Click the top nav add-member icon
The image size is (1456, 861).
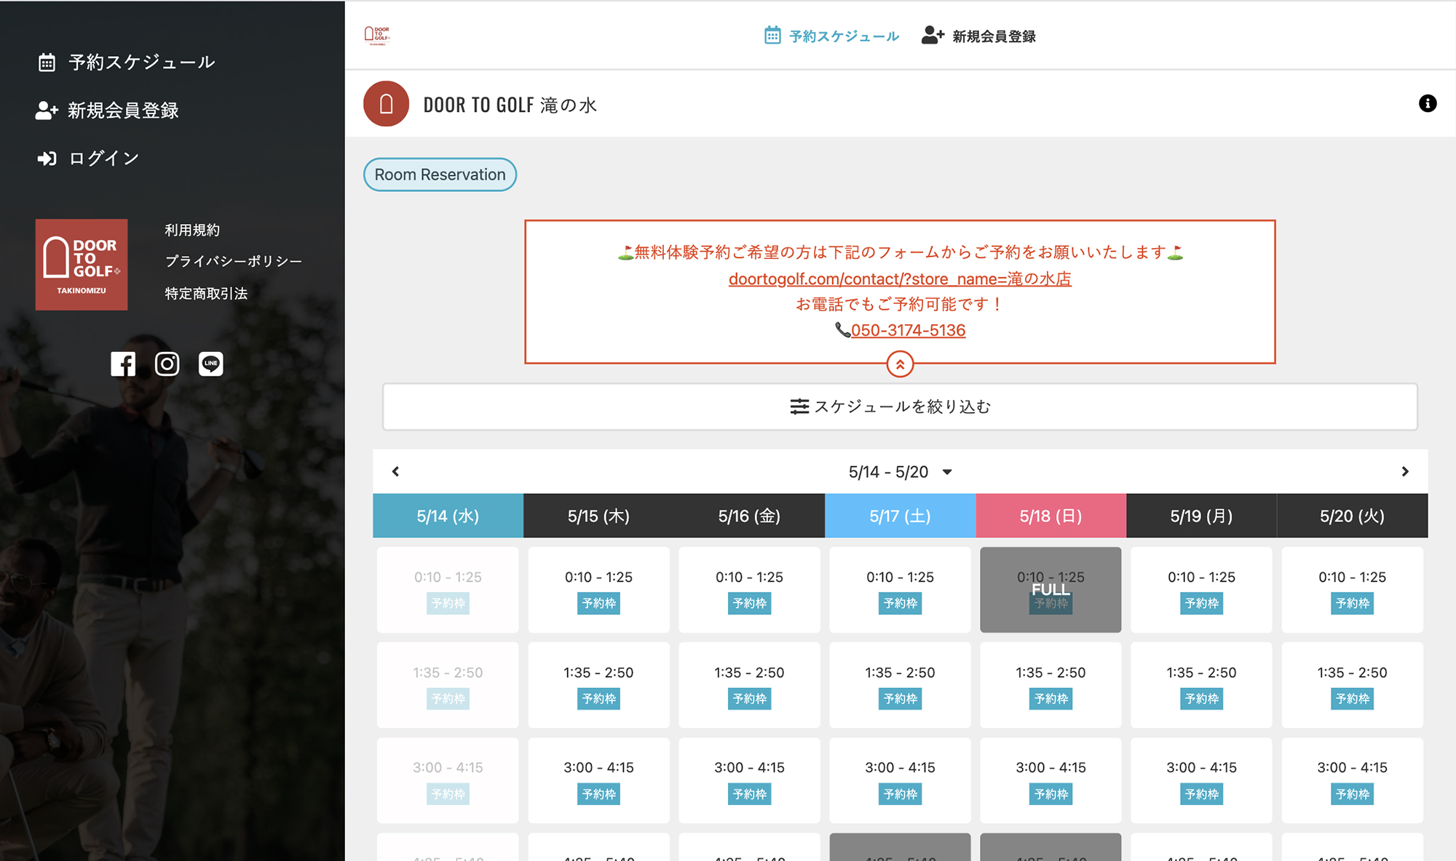(x=933, y=35)
